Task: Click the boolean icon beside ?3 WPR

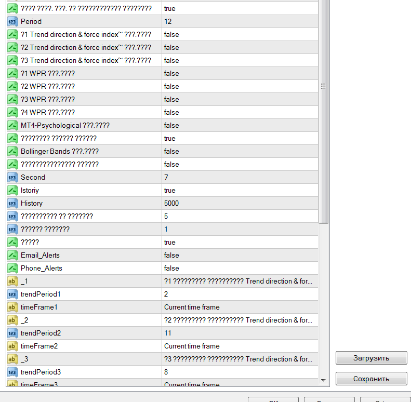Action: pyautogui.click(x=12, y=99)
